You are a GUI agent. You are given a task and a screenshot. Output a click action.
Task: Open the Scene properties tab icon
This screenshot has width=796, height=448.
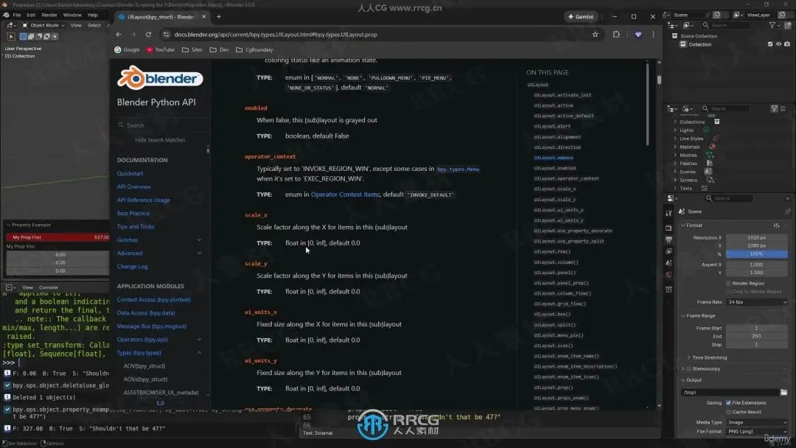[668, 263]
